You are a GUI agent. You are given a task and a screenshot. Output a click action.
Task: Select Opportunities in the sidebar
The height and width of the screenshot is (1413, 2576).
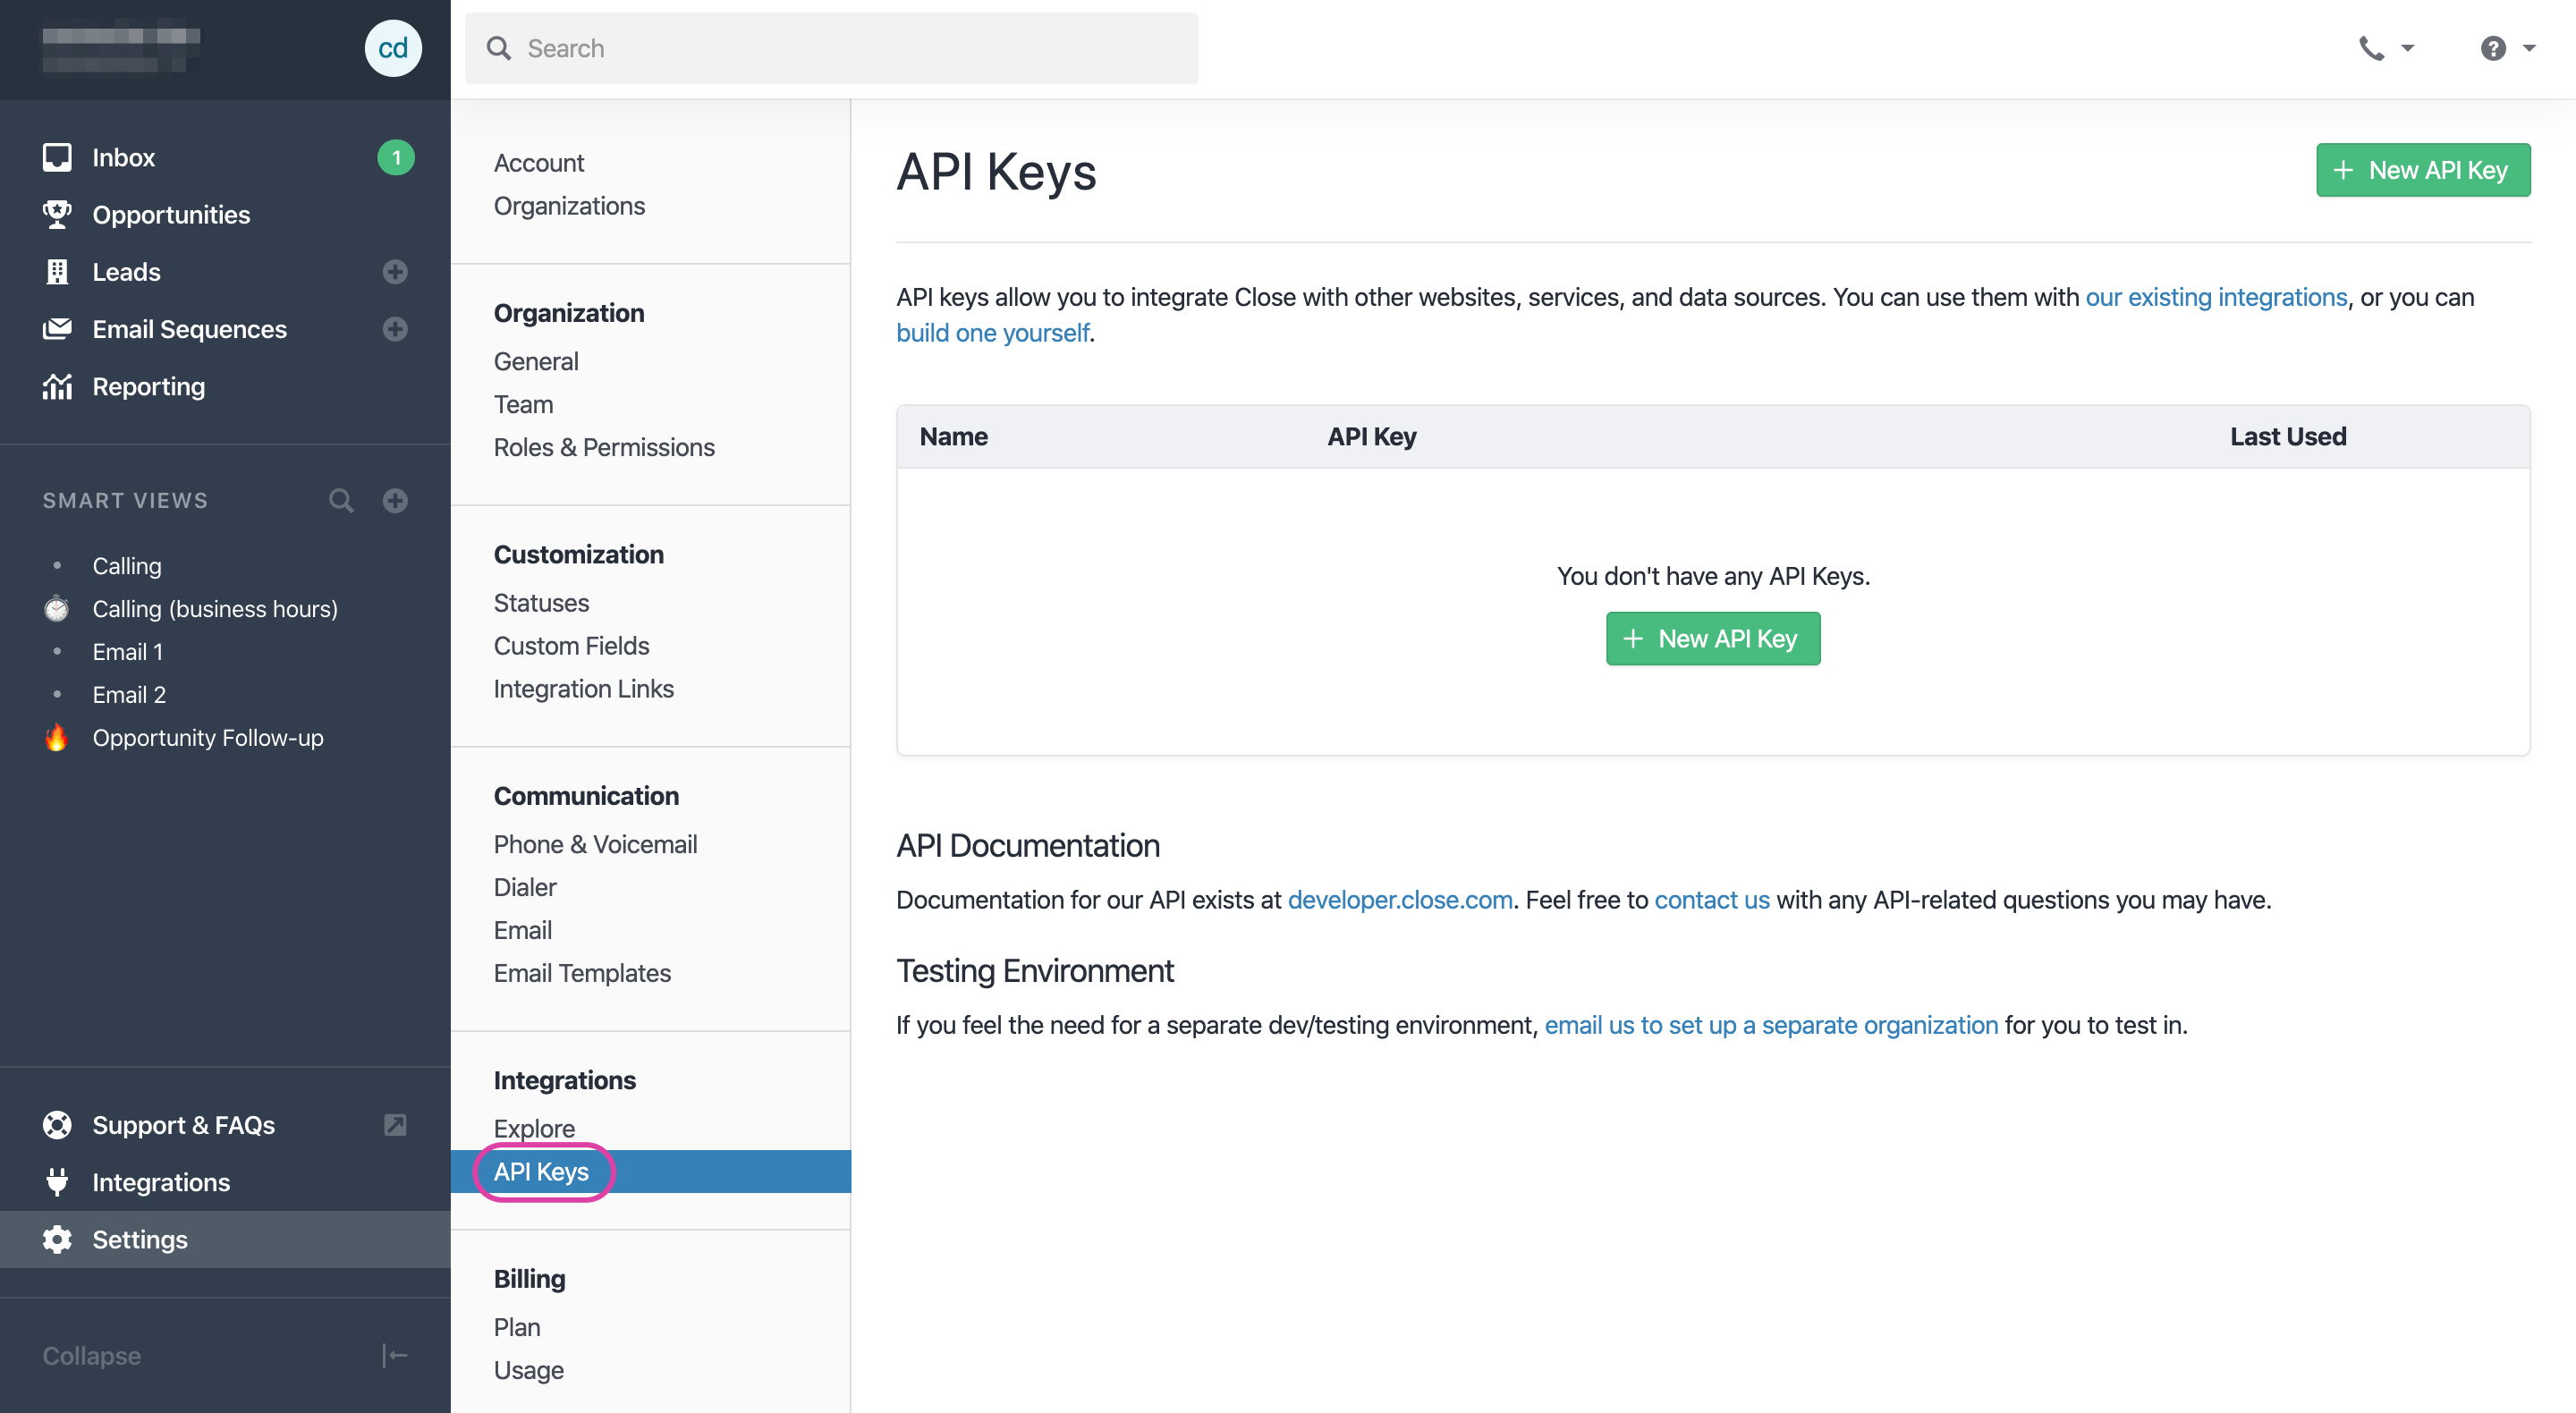tap(171, 214)
